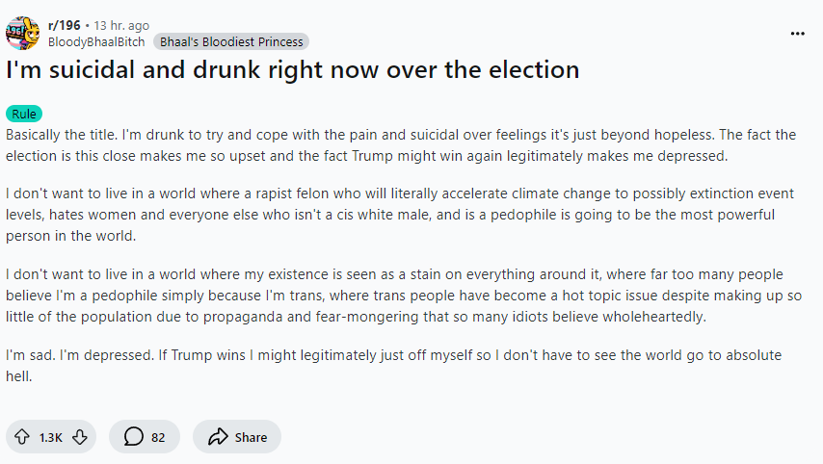Open the r/196 subreddit link
Image resolution: width=823 pixels, height=464 pixels.
point(64,24)
